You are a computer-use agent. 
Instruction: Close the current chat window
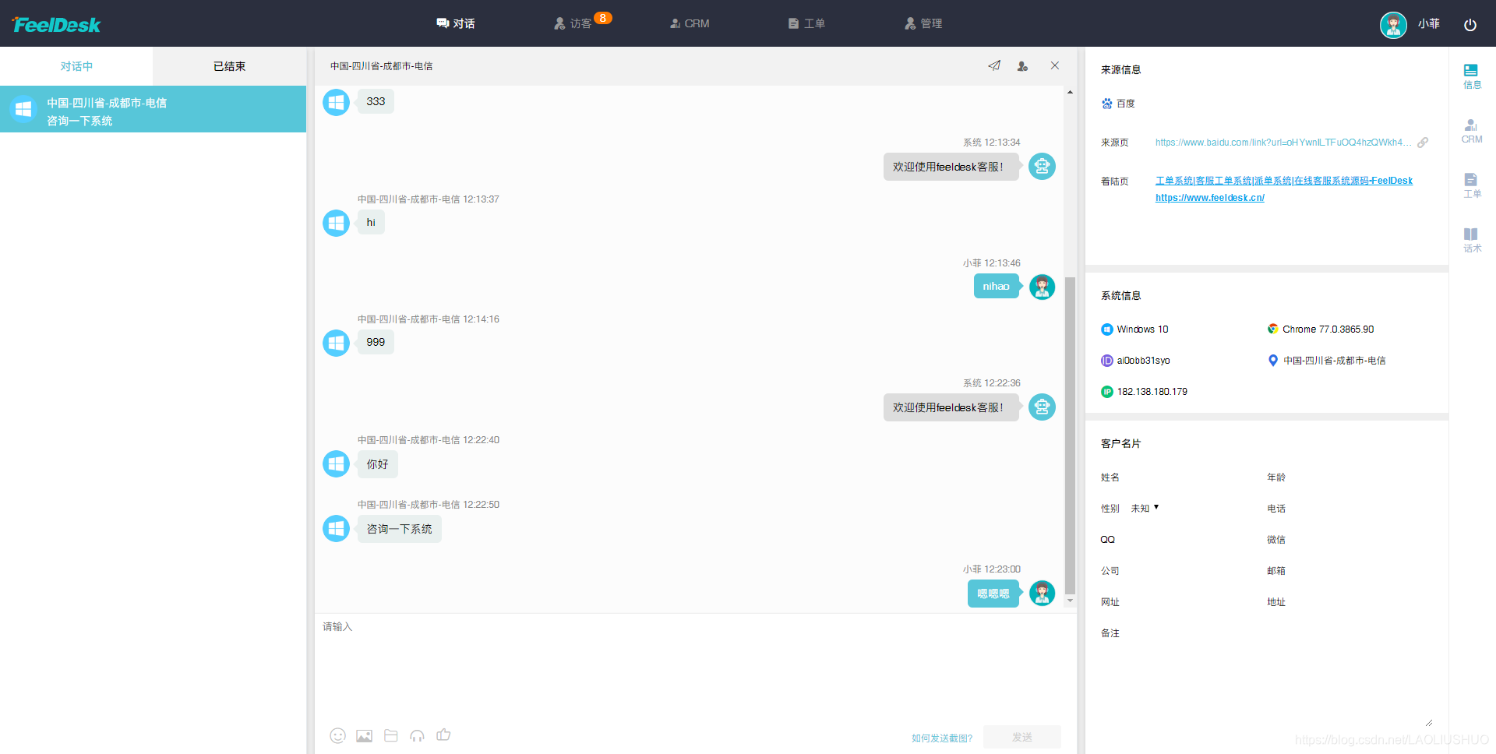coord(1055,65)
